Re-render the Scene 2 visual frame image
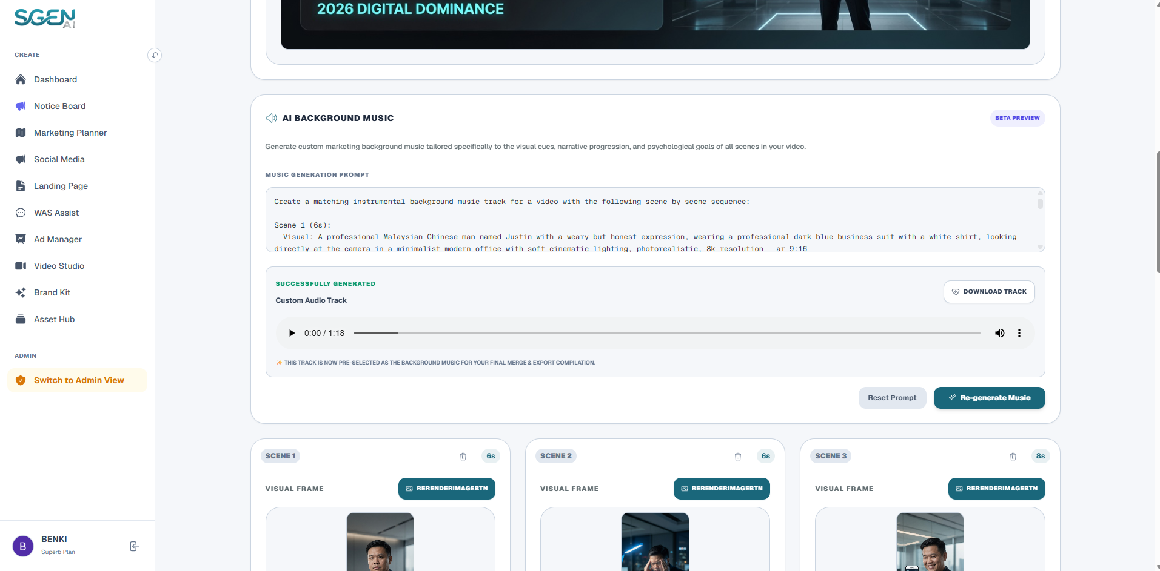The image size is (1160, 571). 722,489
